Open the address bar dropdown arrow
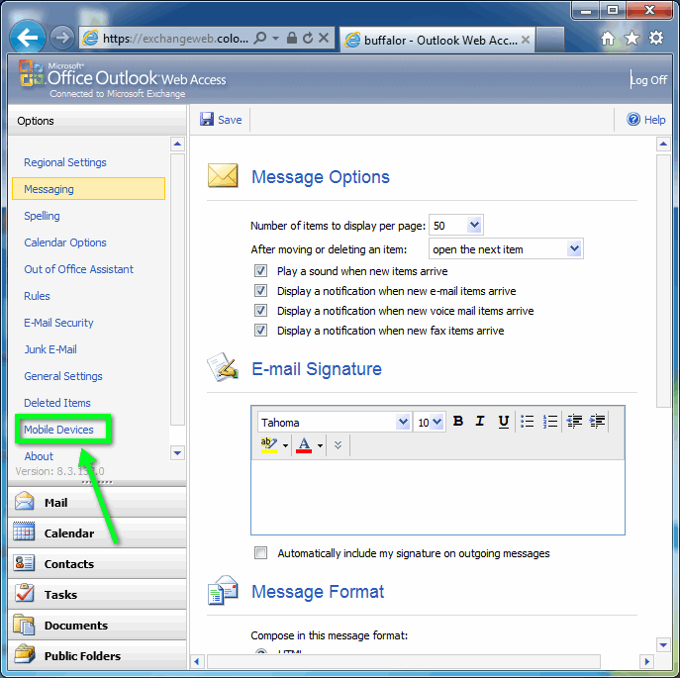Screen dimensions: 680x678 (275, 39)
